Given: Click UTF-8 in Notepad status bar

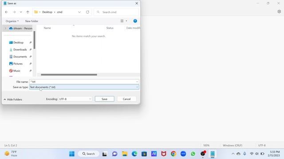Looking at the screenshot, I should (x=262, y=145).
